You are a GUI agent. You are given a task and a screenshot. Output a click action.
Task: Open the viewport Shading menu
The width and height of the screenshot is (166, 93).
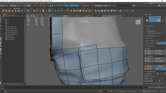[32, 14]
